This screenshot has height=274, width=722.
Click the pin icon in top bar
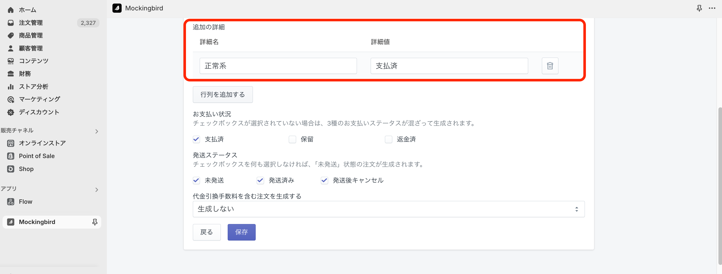(x=699, y=8)
